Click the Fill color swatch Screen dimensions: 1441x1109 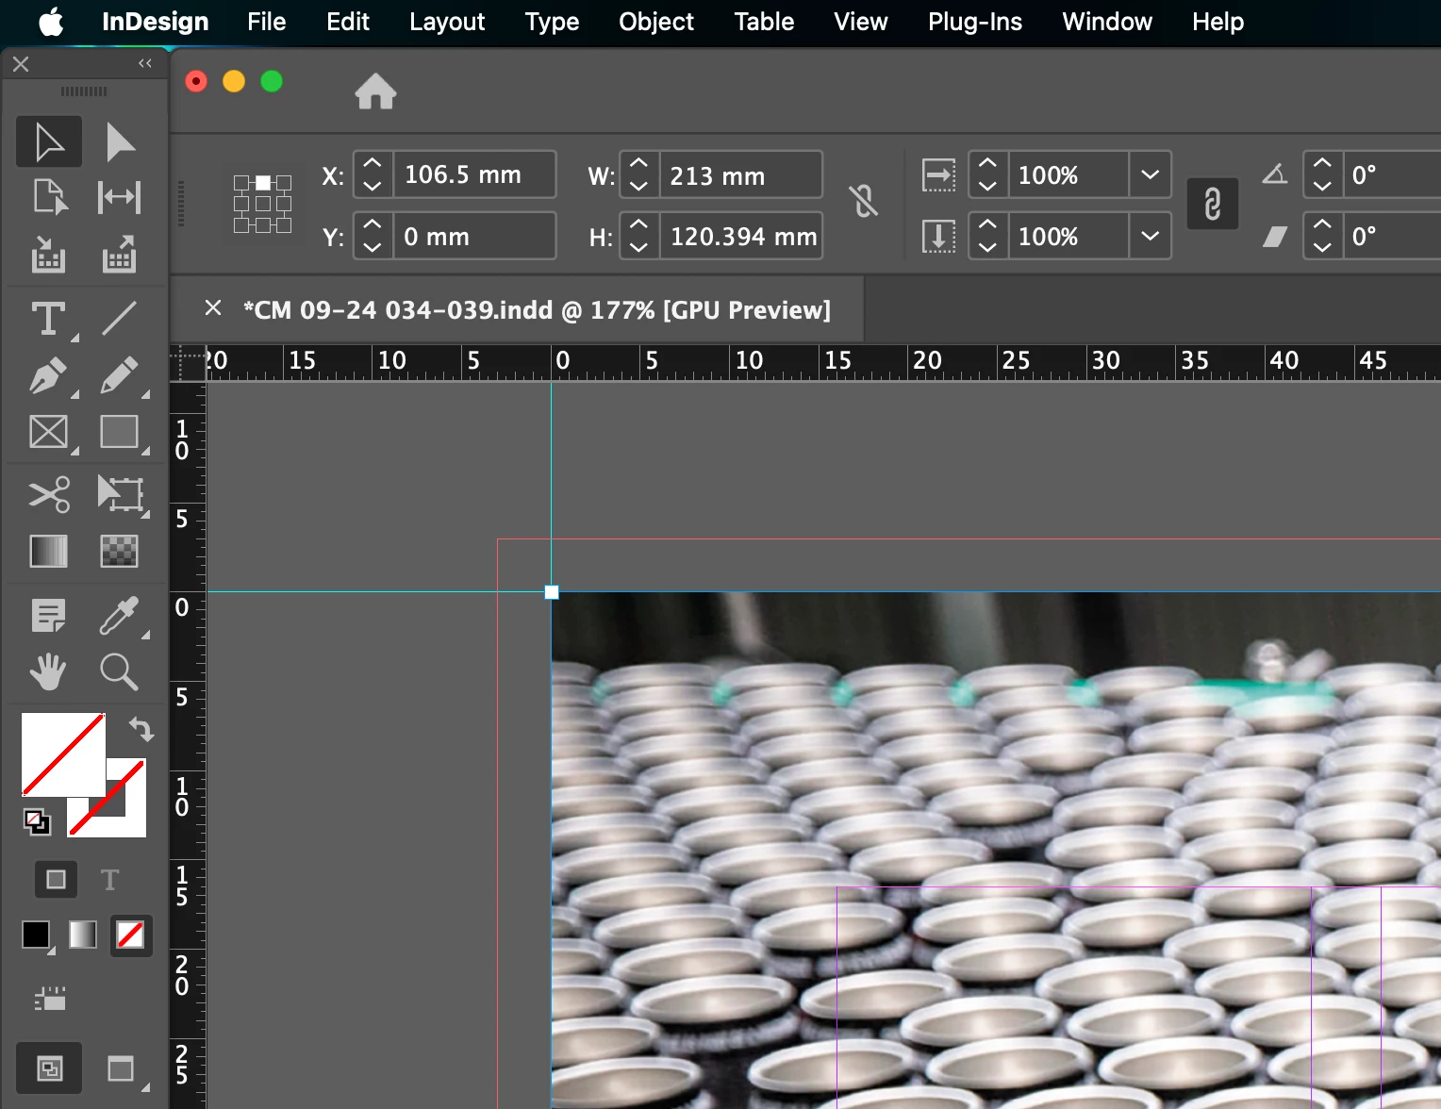pos(63,754)
